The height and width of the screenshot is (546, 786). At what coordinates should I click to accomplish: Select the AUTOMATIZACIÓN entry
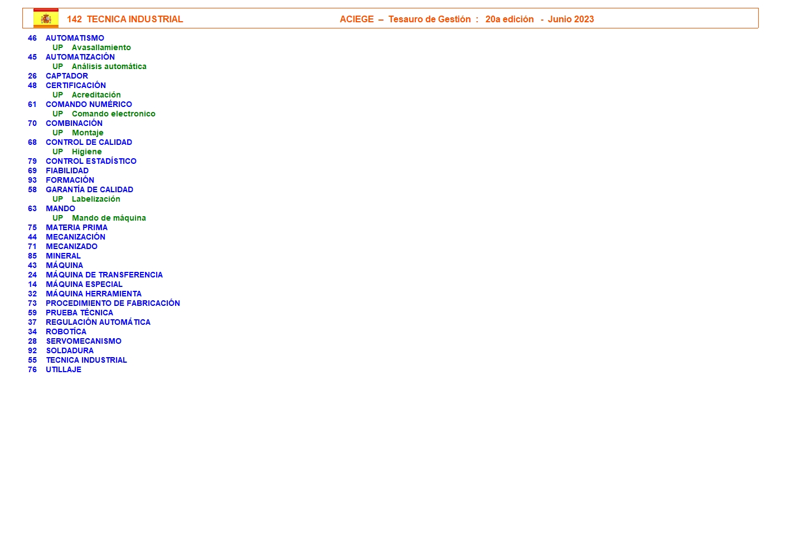tap(80, 57)
